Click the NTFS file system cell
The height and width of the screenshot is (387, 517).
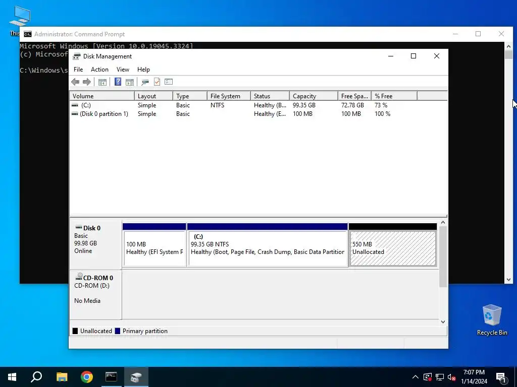217,105
